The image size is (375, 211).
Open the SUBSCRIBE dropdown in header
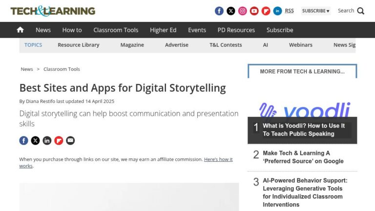pyautogui.click(x=316, y=11)
